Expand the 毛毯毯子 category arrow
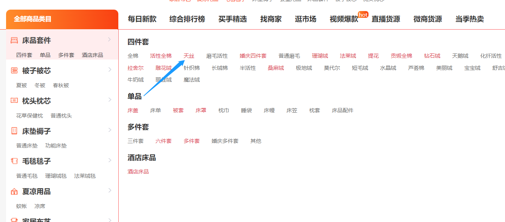Viewport: 505px width, 222px height. click(109, 160)
